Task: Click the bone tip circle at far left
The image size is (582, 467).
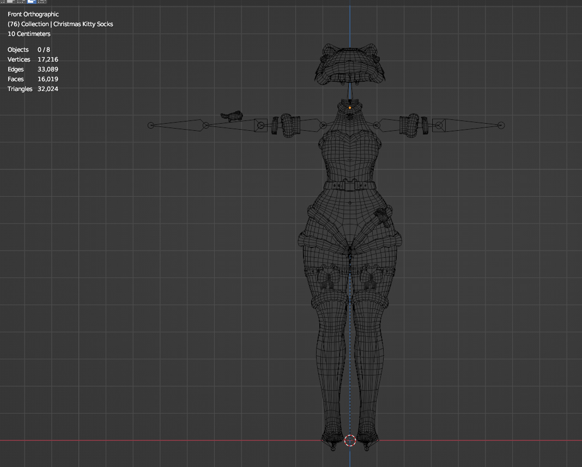Action: [x=151, y=125]
